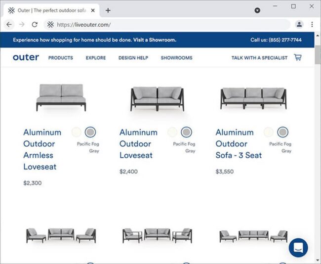Open Chrome's three-dot menu
This screenshot has height=264, width=321.
click(312, 25)
